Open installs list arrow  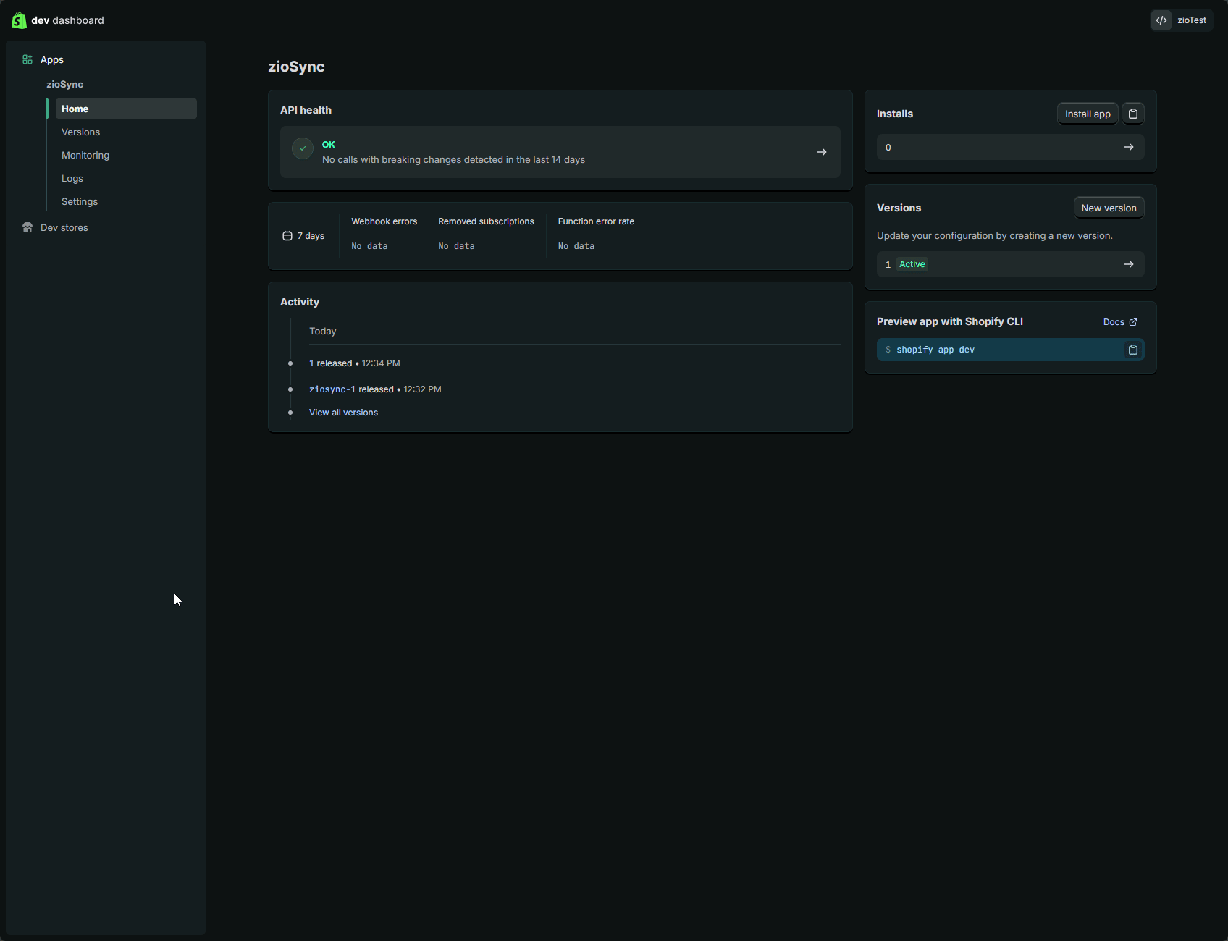[1129, 147]
